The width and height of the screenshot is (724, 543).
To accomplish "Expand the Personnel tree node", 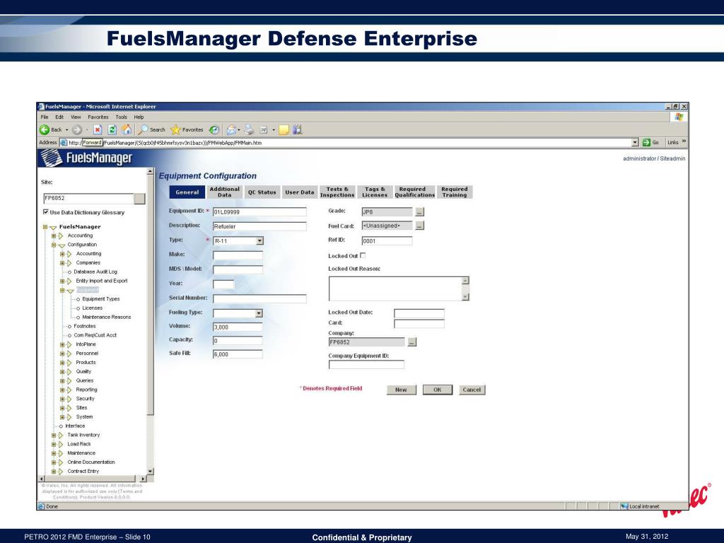I will pyautogui.click(x=62, y=354).
